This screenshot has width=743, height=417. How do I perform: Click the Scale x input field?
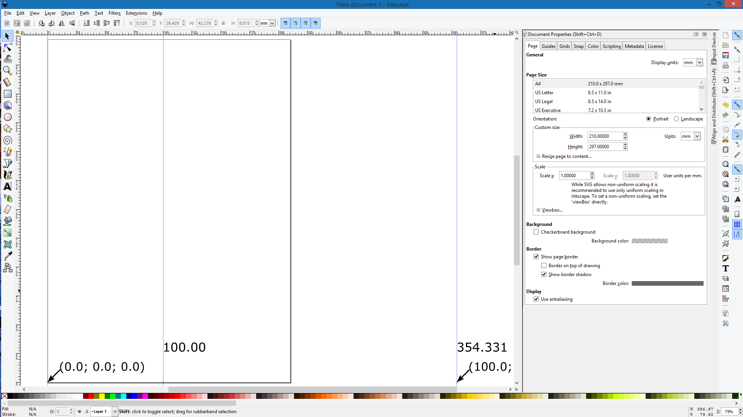tap(574, 176)
